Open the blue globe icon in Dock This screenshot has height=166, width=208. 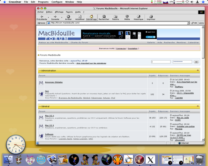pos(41,159)
